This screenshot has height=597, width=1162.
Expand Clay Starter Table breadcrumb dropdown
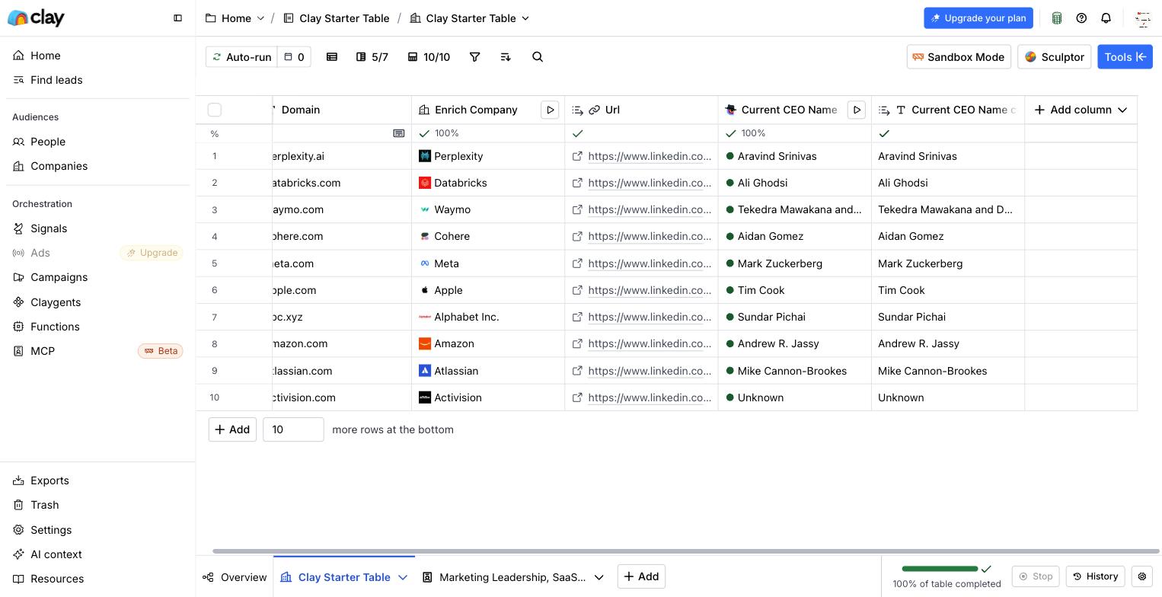[525, 18]
